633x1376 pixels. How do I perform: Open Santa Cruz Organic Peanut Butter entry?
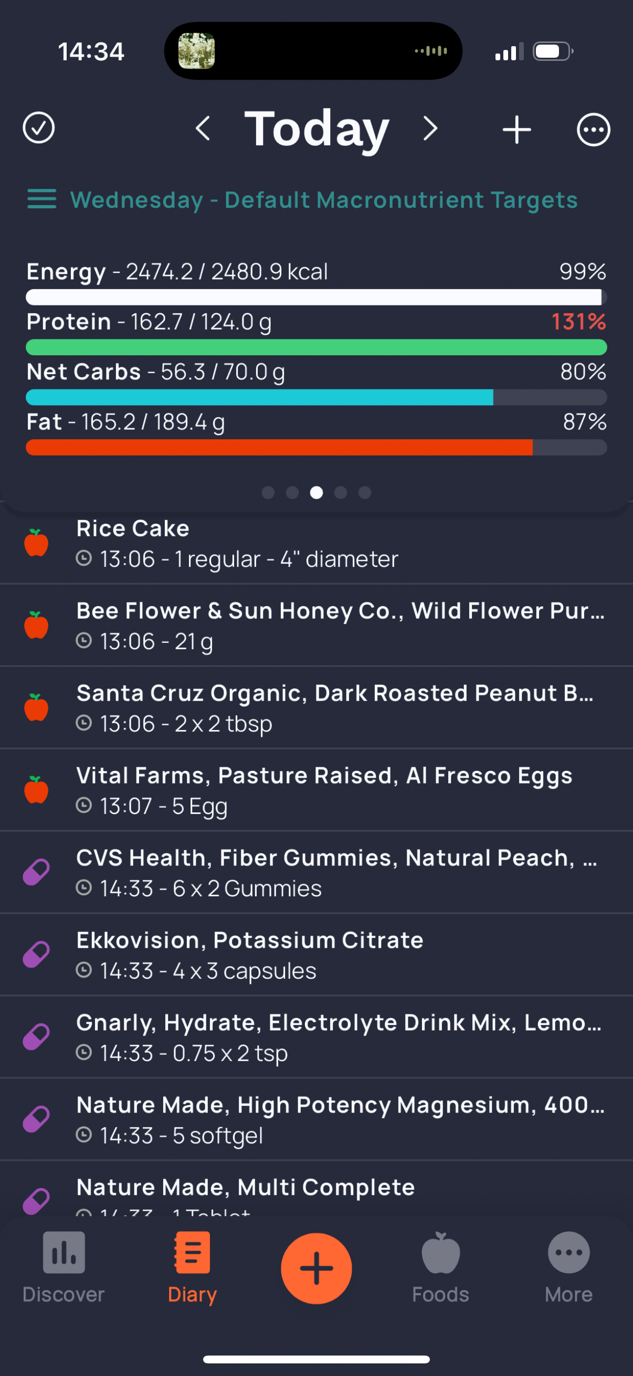coord(316,708)
